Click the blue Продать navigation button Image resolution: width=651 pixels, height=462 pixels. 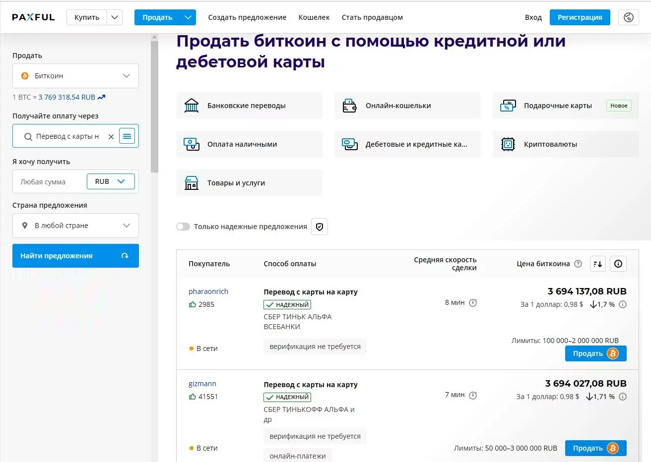(157, 17)
